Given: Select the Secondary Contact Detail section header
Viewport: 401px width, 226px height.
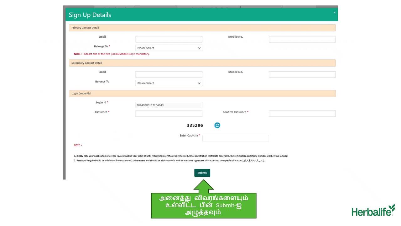Looking at the screenshot, I should click(x=202, y=63).
